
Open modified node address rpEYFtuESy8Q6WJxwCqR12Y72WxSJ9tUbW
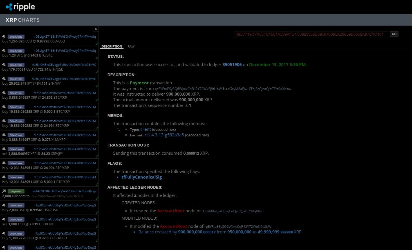point(238,227)
